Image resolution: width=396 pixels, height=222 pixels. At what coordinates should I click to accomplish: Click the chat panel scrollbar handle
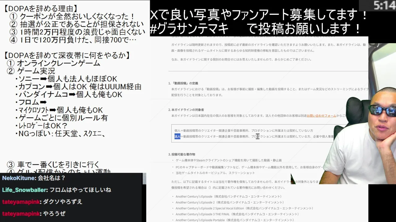(144, 179)
